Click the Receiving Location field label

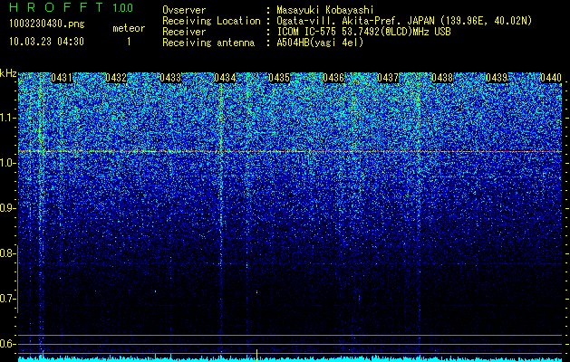(x=211, y=22)
